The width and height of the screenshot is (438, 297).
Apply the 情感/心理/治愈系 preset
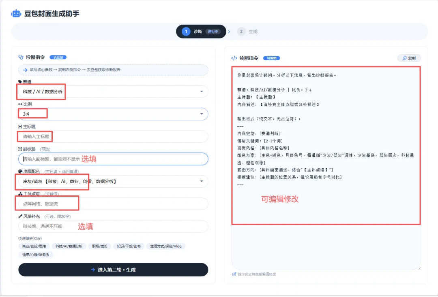coord(36,255)
